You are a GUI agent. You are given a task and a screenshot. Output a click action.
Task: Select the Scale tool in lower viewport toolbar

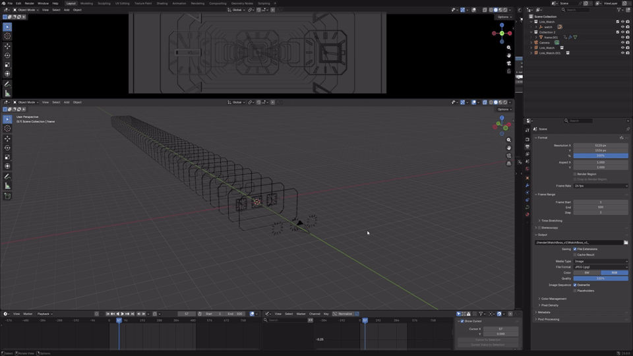(x=7, y=157)
